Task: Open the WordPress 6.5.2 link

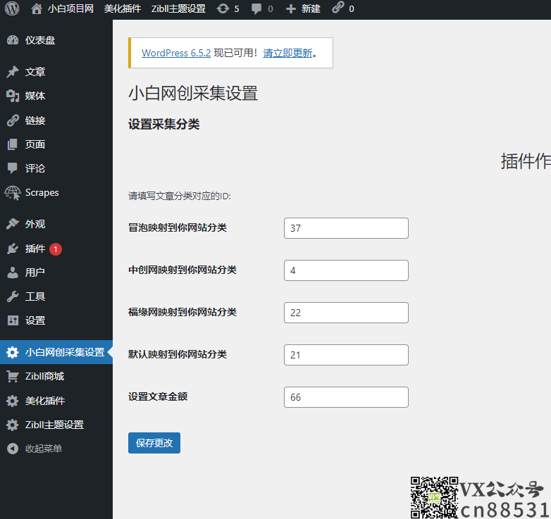Action: click(176, 53)
